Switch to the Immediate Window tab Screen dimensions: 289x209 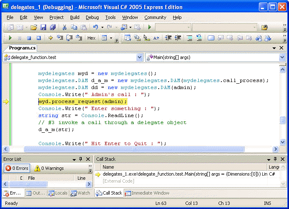coord(147,193)
